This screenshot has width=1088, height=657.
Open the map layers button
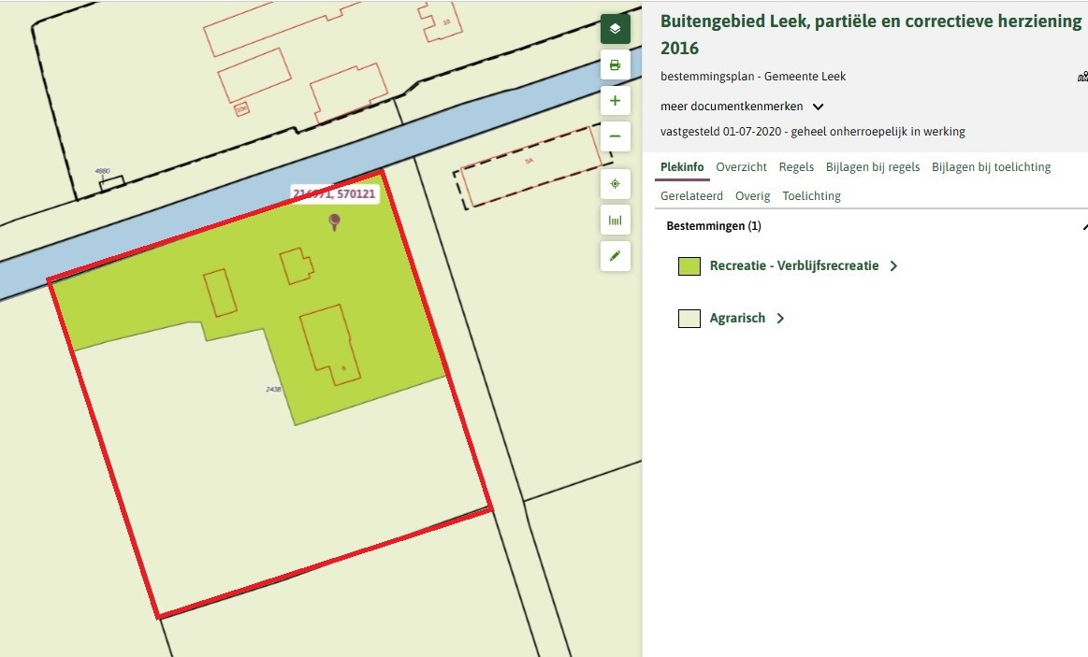(x=615, y=29)
